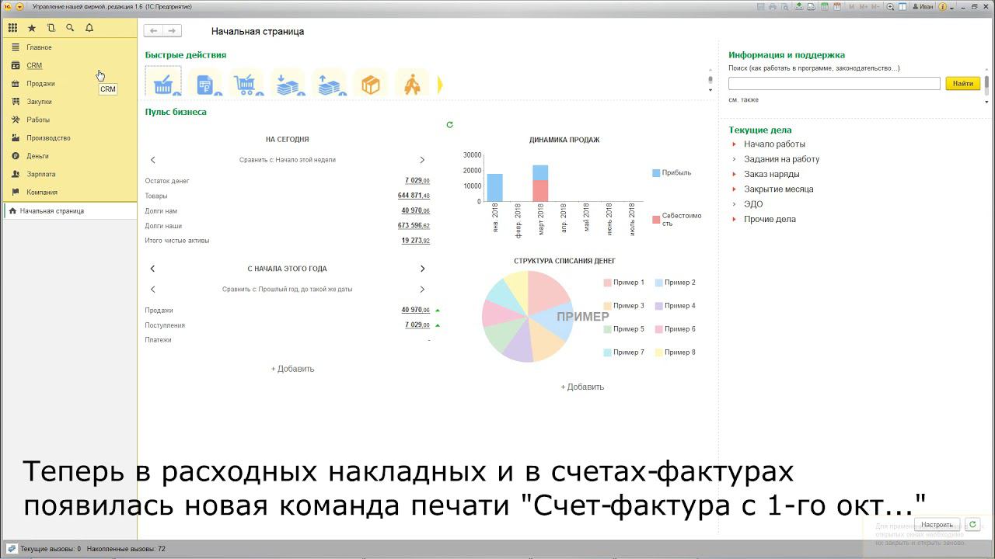Open the Компания section
The width and height of the screenshot is (995, 559).
point(70,192)
